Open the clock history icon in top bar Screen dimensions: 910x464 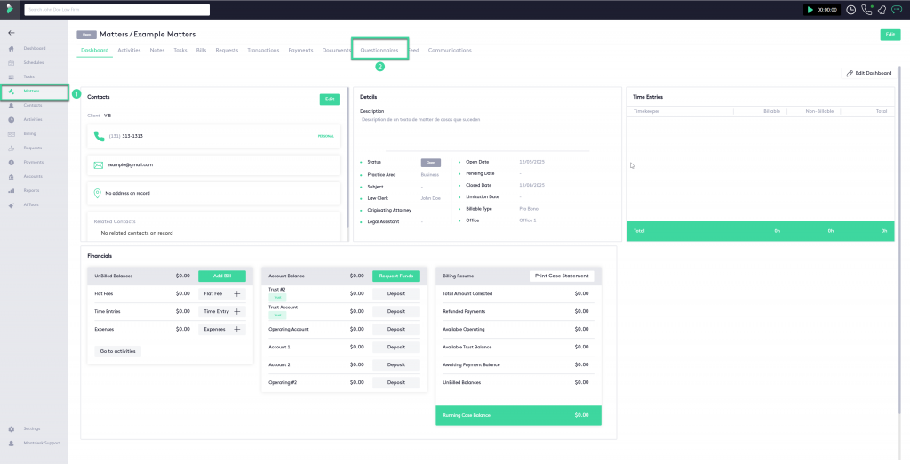click(x=851, y=10)
